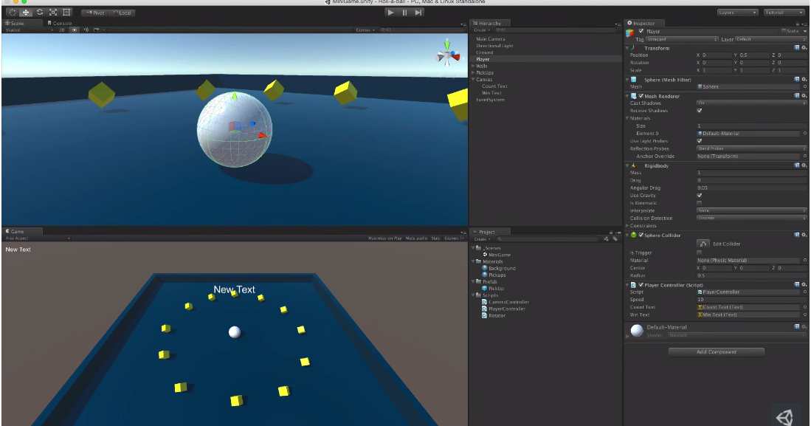The image size is (811, 426).
Task: Select the Rotate tool in the toolbar
Action: (x=40, y=11)
